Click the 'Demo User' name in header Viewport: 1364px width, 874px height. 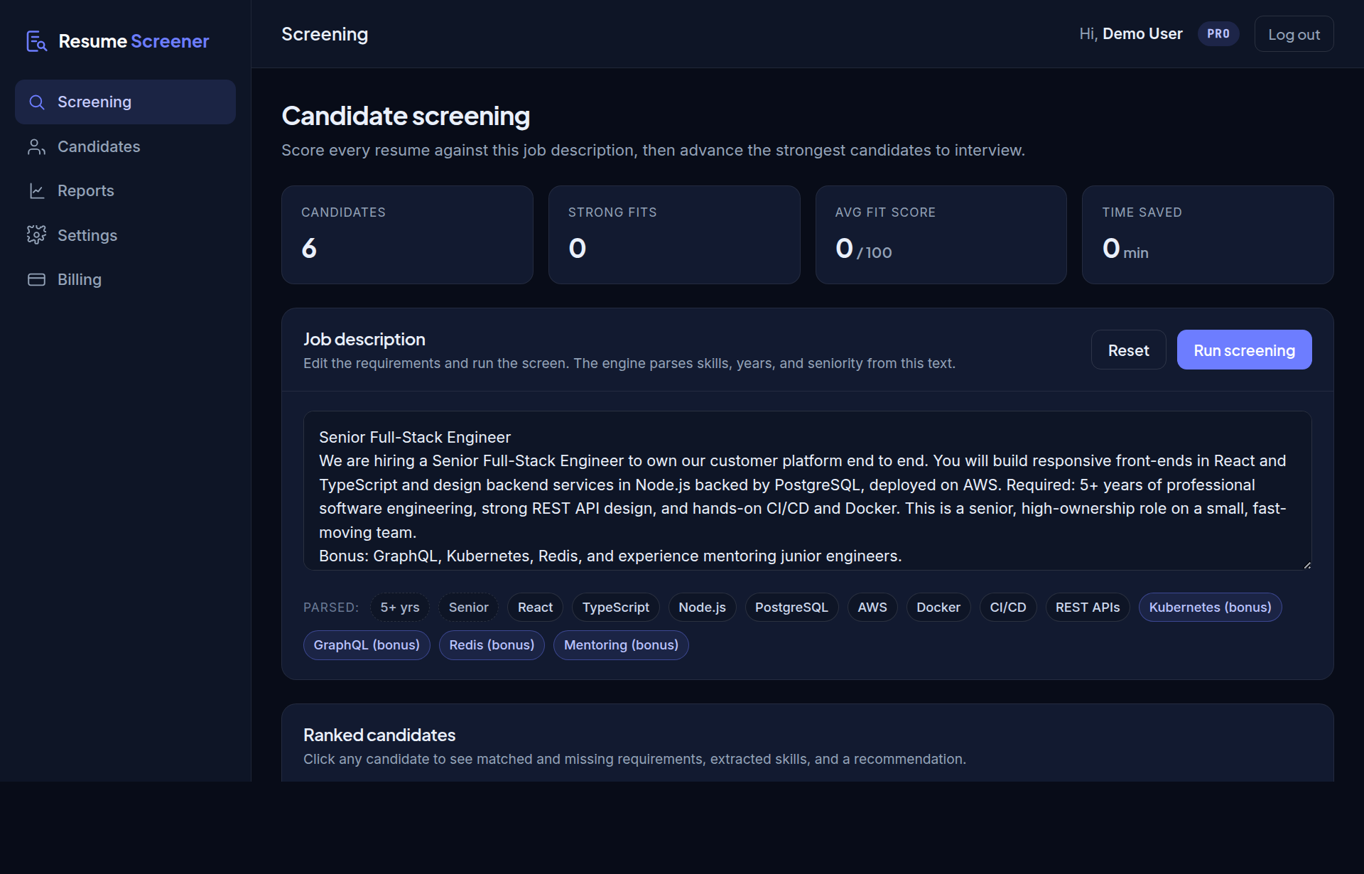point(1142,34)
